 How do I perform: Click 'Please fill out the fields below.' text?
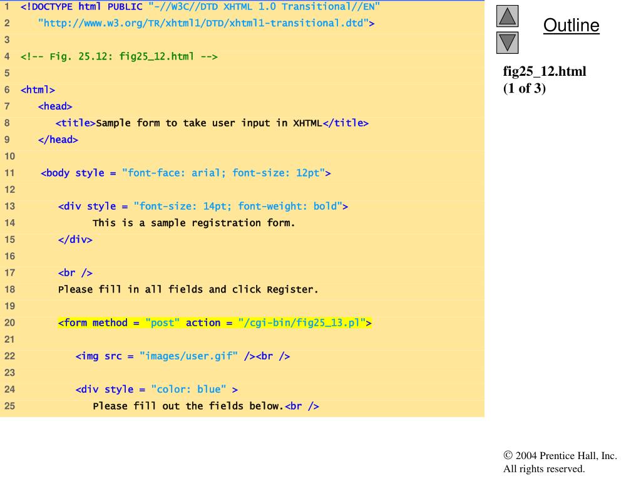[x=188, y=406]
